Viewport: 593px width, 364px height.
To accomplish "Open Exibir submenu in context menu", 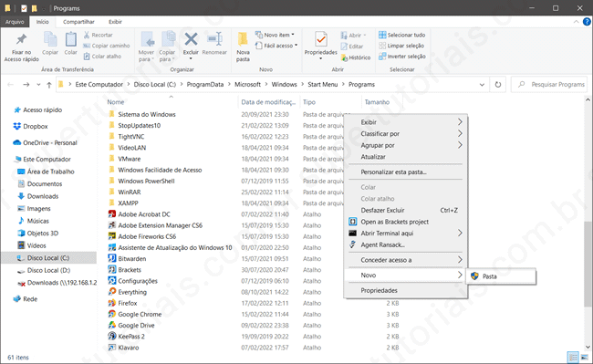I will 405,122.
